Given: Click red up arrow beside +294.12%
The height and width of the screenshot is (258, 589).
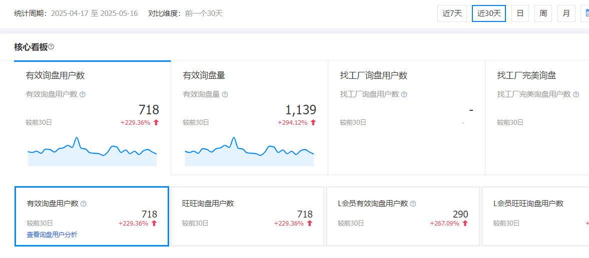Looking at the screenshot, I should pyautogui.click(x=313, y=122).
